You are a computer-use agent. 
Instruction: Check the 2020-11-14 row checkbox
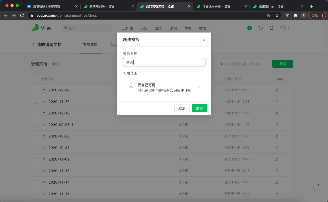37,182
